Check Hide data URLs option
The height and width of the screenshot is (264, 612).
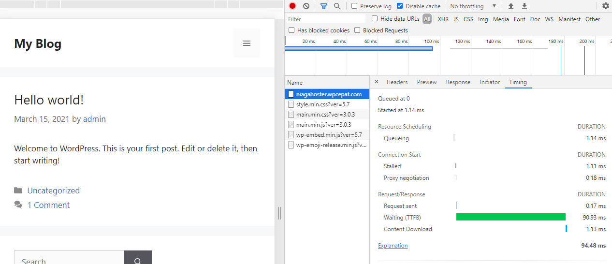(x=375, y=19)
